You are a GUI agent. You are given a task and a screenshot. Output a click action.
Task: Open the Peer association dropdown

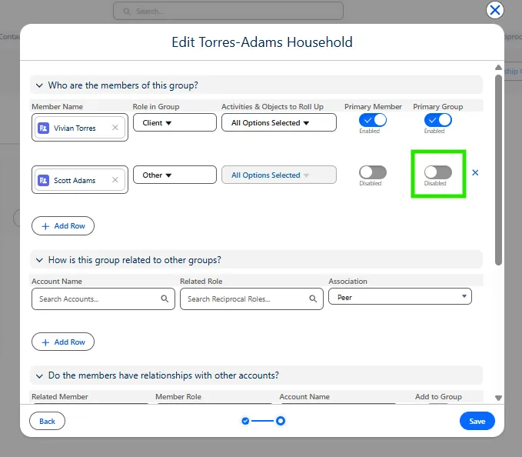click(x=400, y=297)
